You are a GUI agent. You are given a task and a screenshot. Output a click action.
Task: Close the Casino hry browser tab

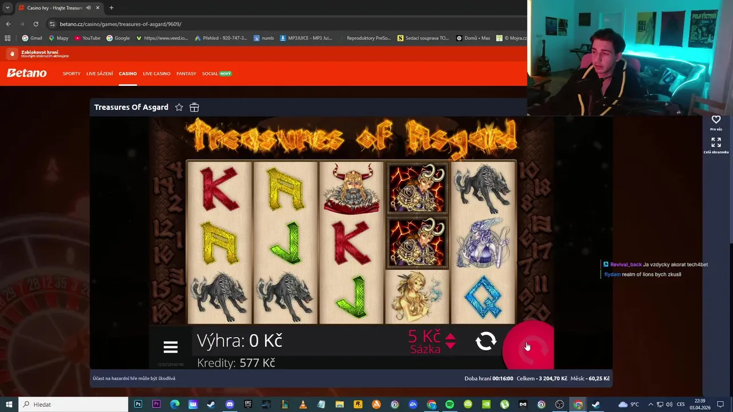tap(97, 8)
